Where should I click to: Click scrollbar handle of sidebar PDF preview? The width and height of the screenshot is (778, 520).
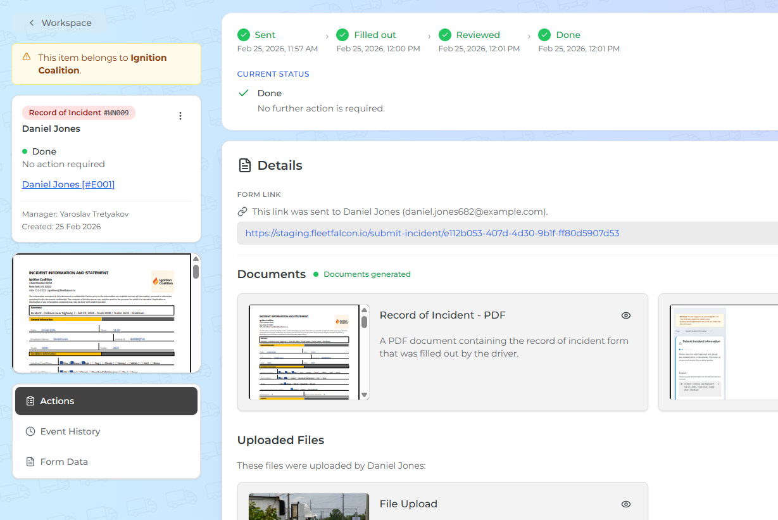tap(196, 272)
